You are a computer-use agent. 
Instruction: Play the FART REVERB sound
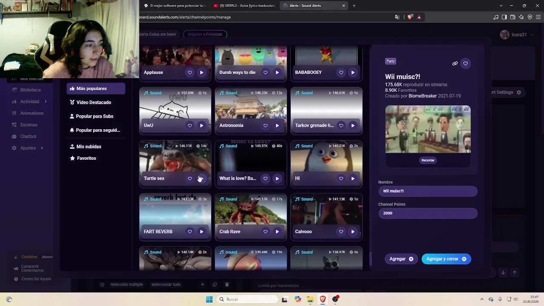pyautogui.click(x=201, y=232)
